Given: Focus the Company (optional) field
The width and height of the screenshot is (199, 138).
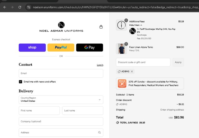Looking at the screenshot, I should (x=61, y=122).
